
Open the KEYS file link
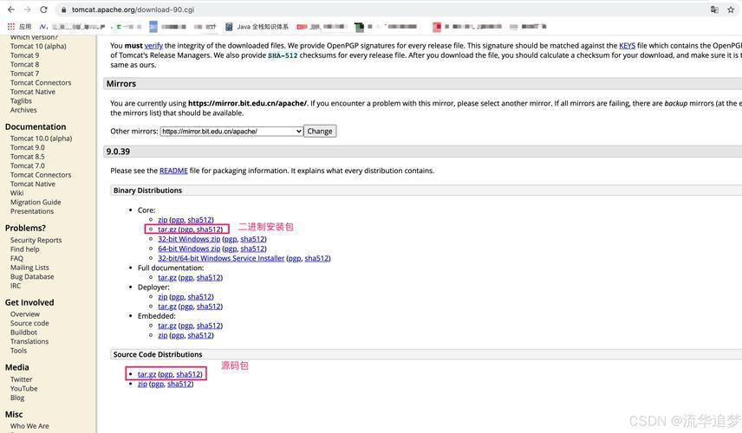(x=627, y=45)
